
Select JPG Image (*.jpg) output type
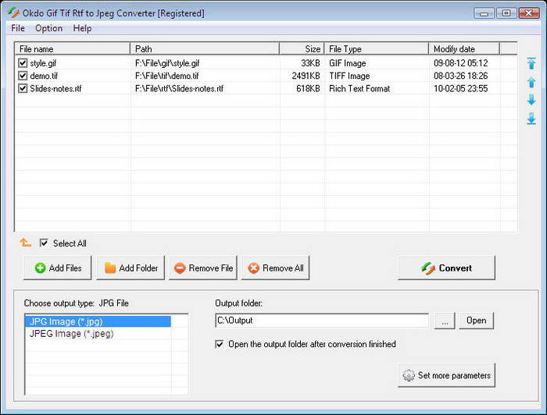pos(98,321)
